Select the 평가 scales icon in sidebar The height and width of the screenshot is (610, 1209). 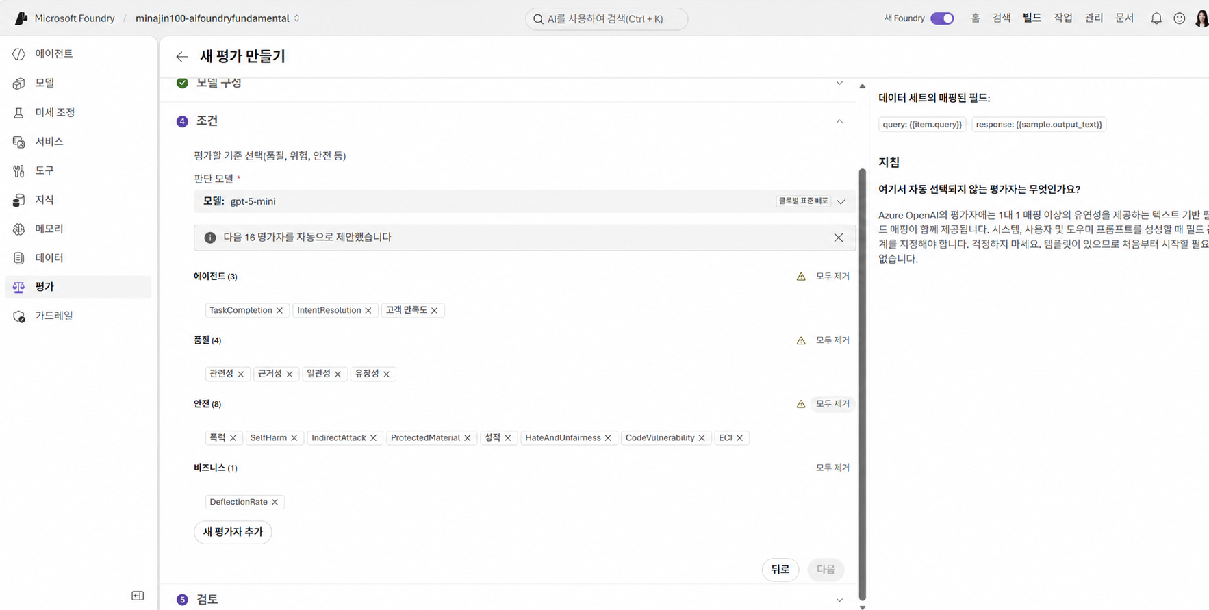point(18,287)
